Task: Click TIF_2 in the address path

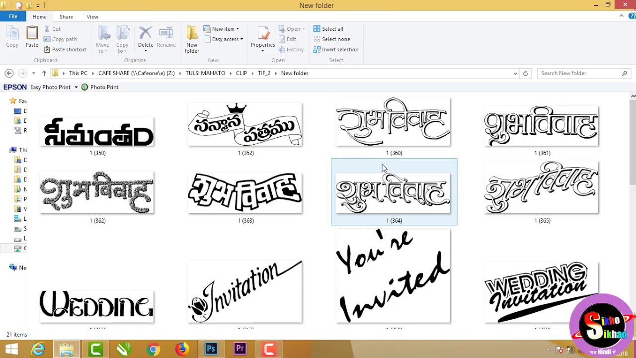Action: (264, 73)
